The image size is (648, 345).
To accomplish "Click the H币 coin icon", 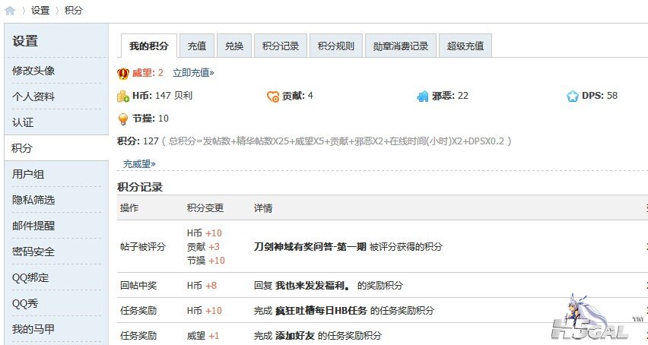I will click(123, 97).
